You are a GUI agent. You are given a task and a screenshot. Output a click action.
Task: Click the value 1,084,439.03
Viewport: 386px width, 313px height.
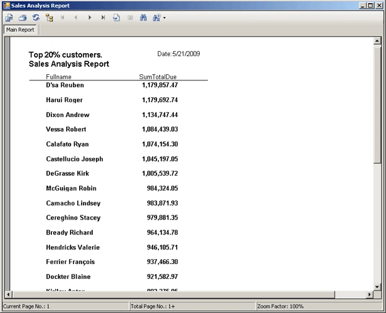point(160,129)
